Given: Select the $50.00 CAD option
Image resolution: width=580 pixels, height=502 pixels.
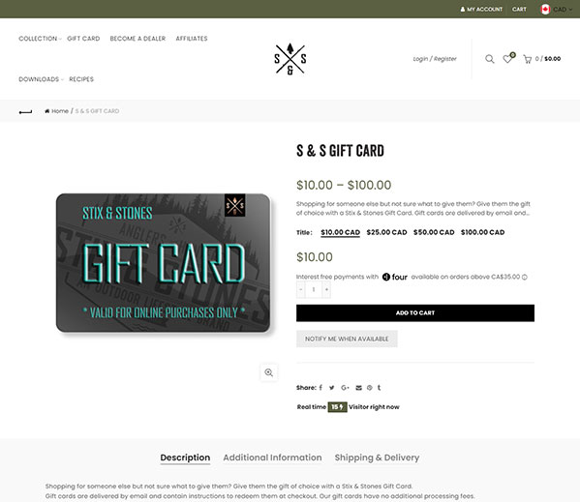Looking at the screenshot, I should point(434,232).
